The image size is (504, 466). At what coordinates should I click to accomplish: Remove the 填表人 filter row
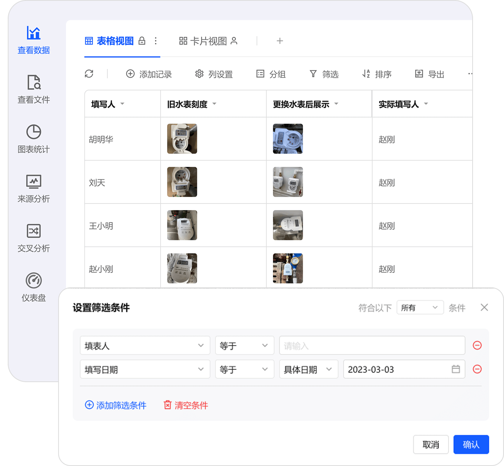click(477, 345)
